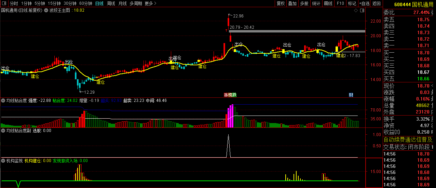Select the 1分钟 period tab

[26, 3]
